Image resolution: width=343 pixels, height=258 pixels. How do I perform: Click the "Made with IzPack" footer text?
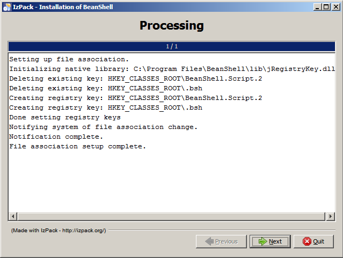[x=59, y=230]
